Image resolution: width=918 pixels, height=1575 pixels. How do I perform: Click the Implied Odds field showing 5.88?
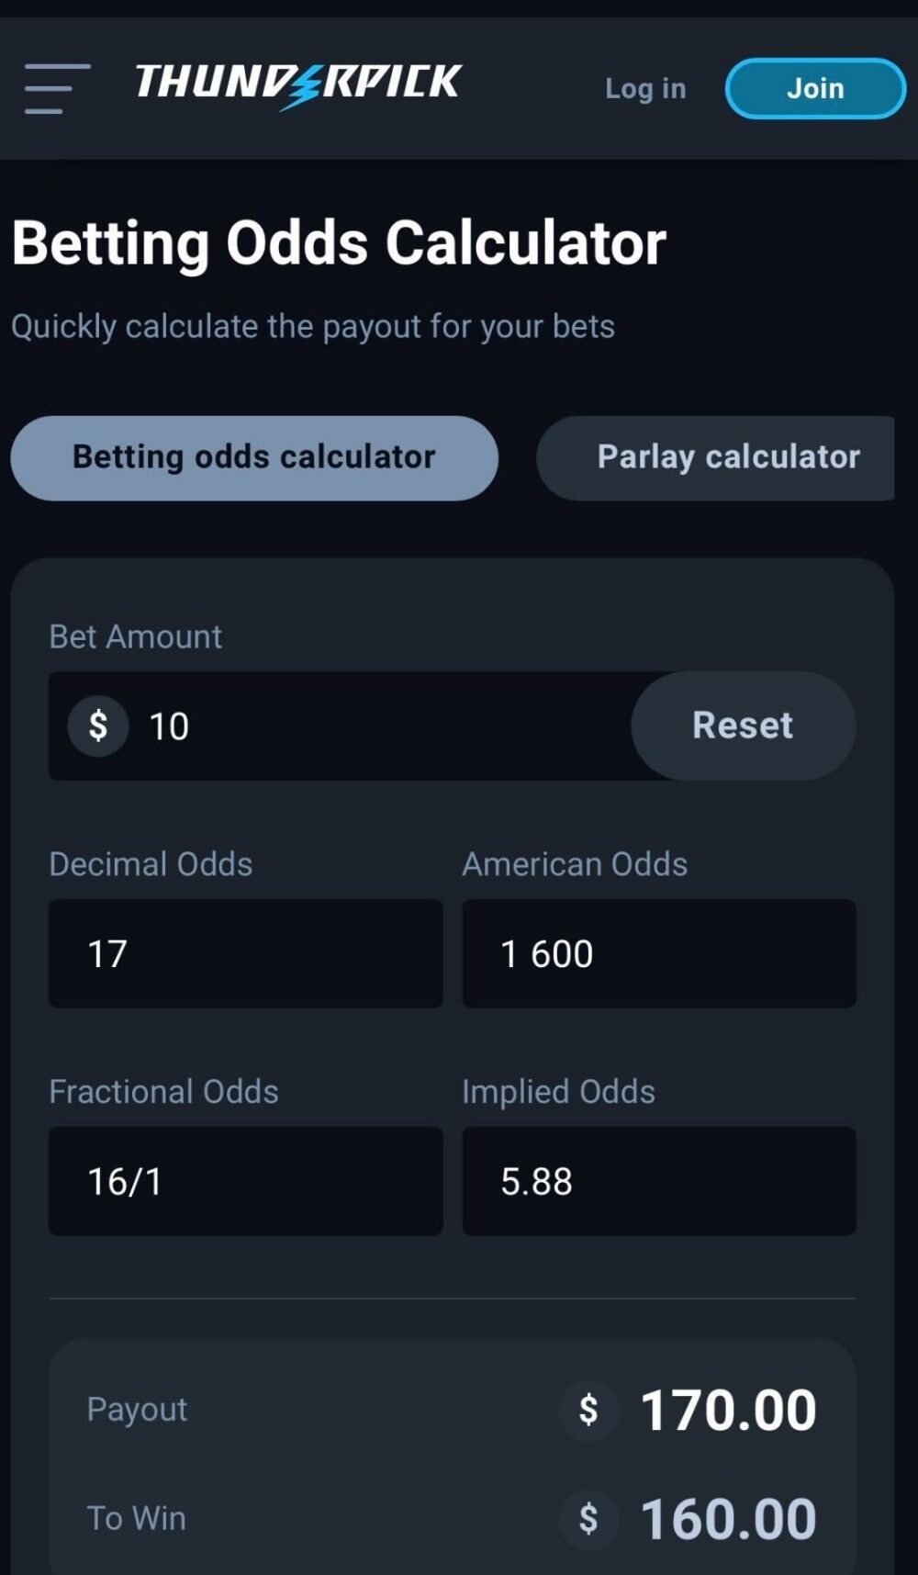tap(658, 1181)
